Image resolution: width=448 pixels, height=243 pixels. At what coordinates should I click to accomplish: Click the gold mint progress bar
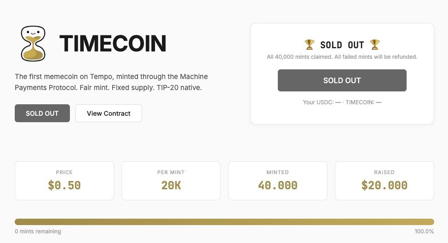pos(224,222)
